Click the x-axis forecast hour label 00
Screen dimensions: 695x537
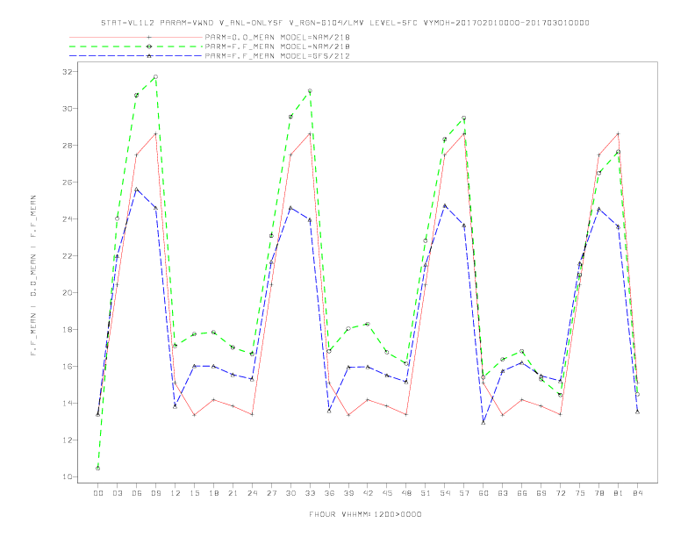coord(98,493)
